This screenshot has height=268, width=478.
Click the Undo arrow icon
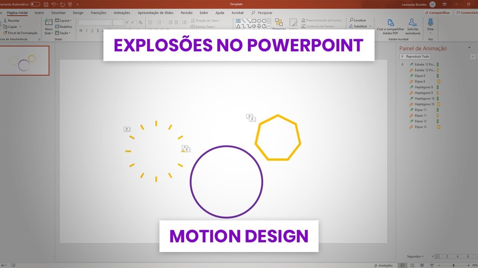point(54,4)
